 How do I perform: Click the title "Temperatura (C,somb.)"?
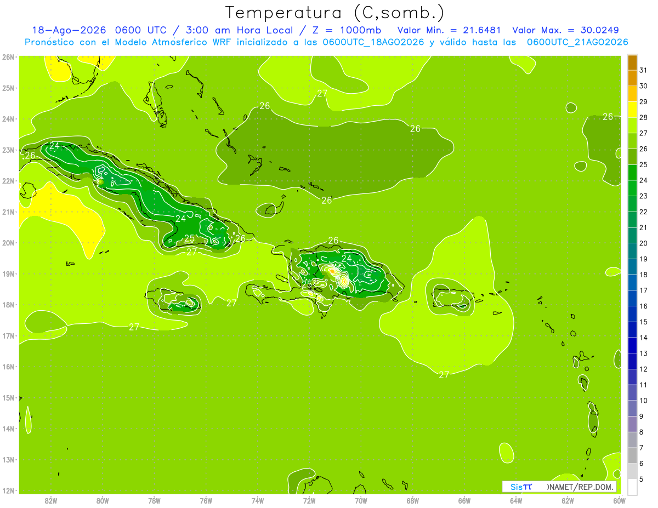(335, 13)
